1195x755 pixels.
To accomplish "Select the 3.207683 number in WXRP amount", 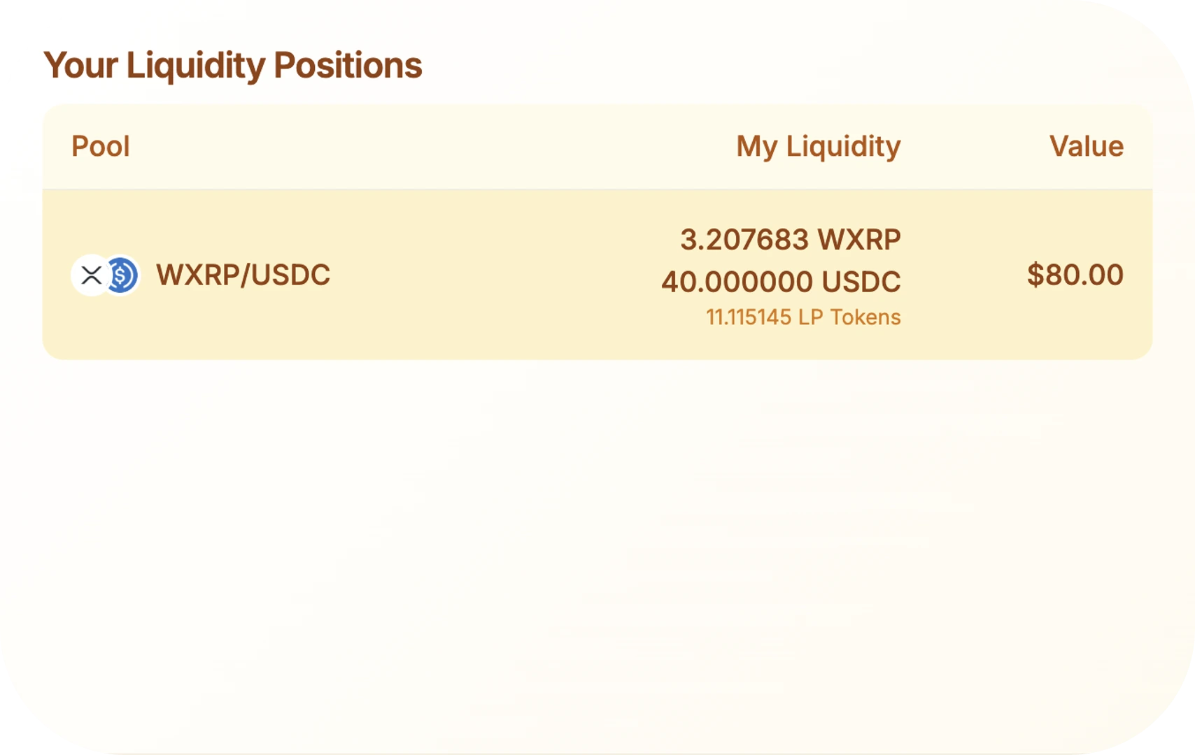I will 744,240.
